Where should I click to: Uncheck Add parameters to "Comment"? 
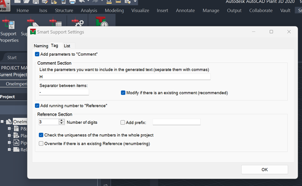[x=37, y=54]
